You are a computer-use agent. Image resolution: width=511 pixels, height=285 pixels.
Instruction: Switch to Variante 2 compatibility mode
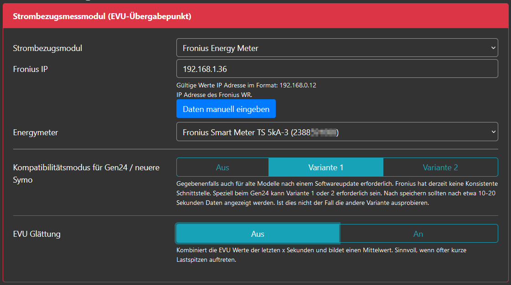pos(440,167)
